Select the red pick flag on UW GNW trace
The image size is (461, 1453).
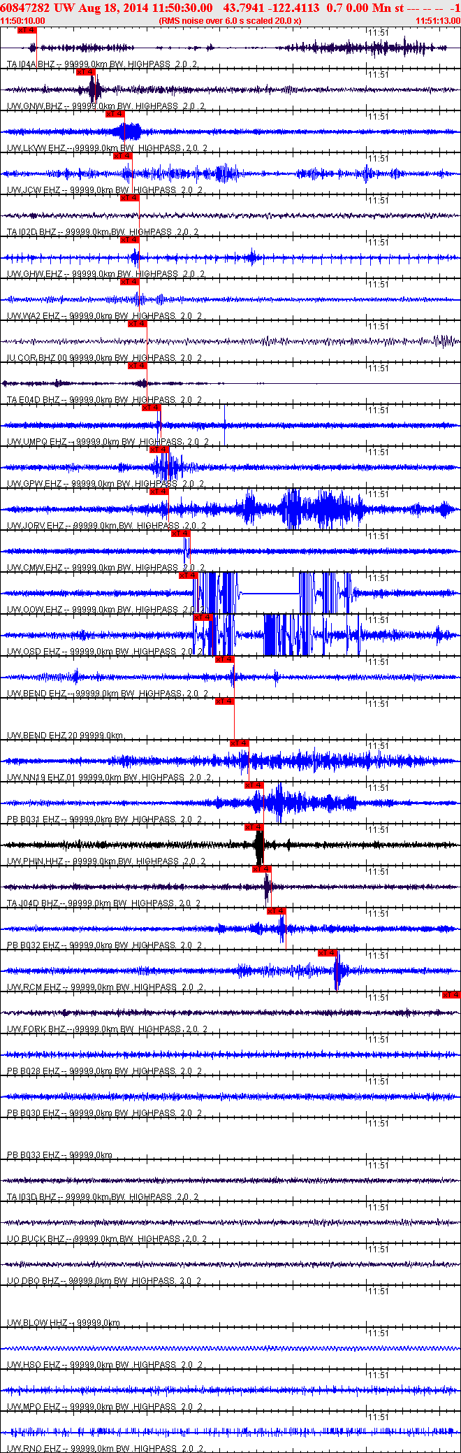pyautogui.click(x=86, y=72)
